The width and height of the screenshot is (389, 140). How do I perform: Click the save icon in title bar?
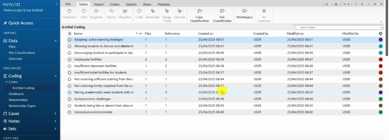[x=336, y=4]
